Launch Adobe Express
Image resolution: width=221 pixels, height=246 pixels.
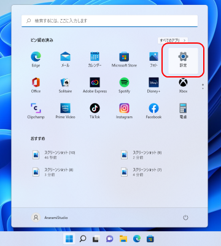(x=95, y=85)
